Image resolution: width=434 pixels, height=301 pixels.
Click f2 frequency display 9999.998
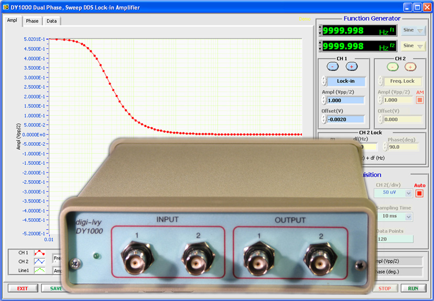(359, 46)
